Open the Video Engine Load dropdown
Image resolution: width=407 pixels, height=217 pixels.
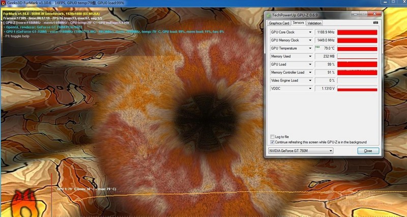310,80
